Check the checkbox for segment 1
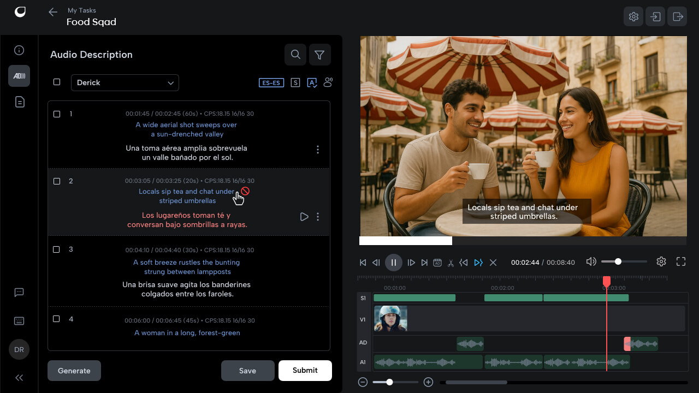699x393 pixels. [57, 114]
